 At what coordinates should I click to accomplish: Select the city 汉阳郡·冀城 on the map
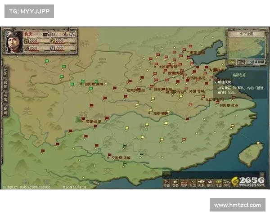tap(94, 84)
